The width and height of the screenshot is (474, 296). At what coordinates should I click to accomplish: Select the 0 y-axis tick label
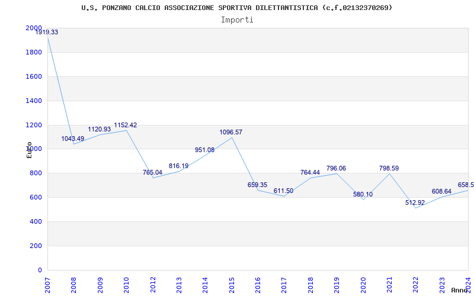point(40,270)
